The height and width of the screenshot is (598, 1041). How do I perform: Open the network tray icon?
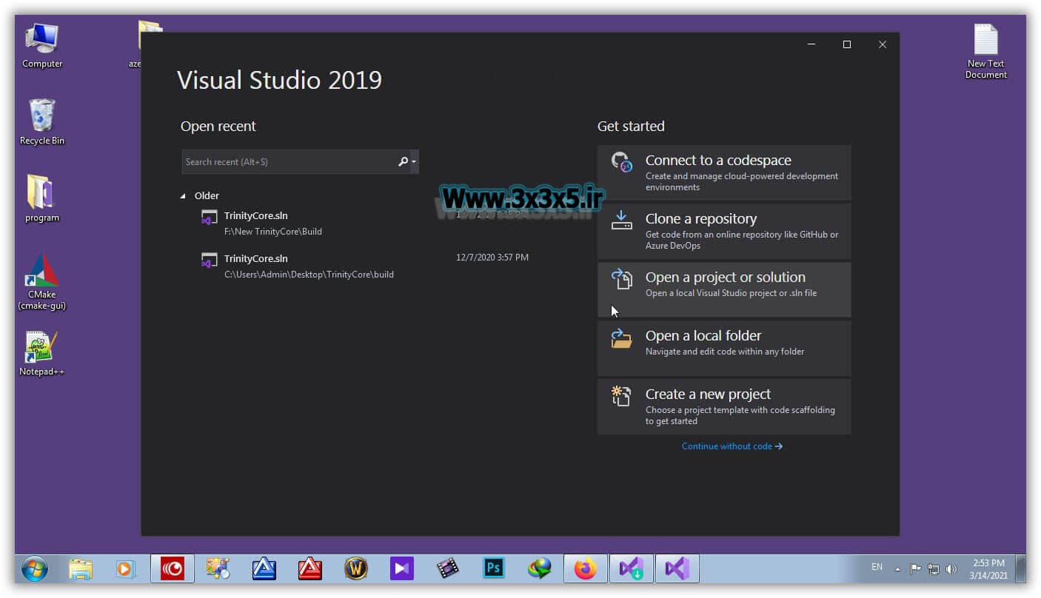click(x=933, y=569)
